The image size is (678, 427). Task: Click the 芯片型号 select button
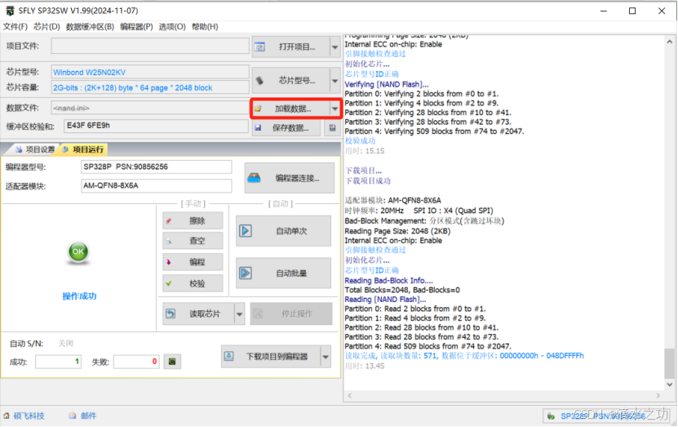click(290, 81)
